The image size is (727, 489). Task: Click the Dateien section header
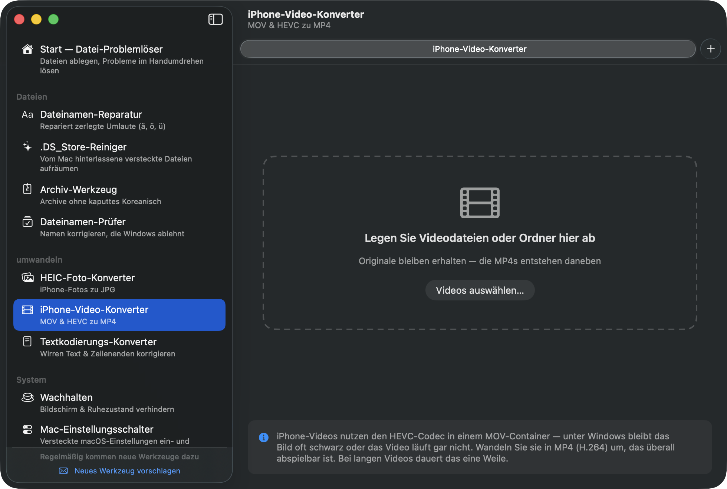(x=32, y=97)
